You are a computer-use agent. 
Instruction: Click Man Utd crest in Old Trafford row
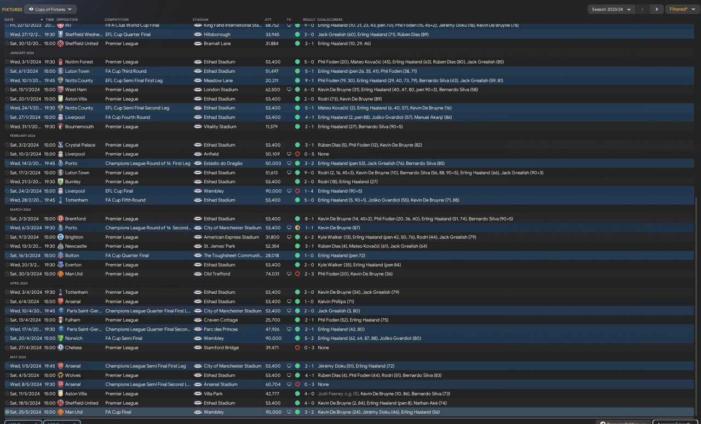[60, 274]
